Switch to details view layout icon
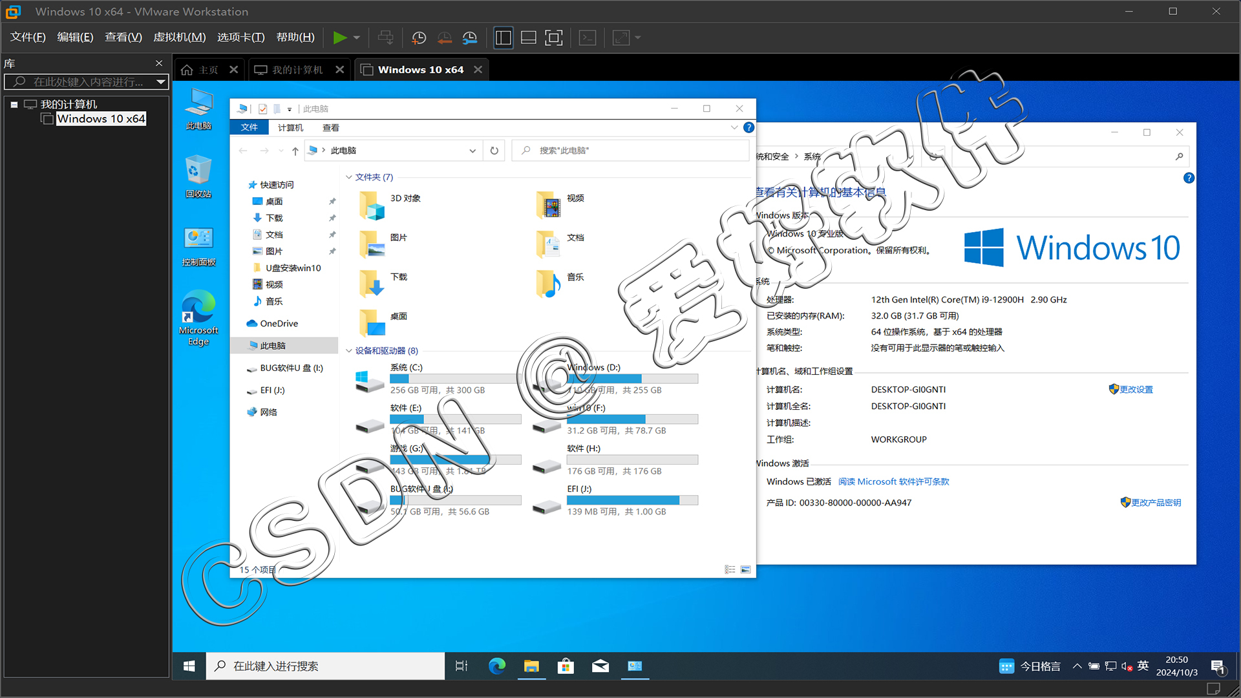 click(x=730, y=569)
